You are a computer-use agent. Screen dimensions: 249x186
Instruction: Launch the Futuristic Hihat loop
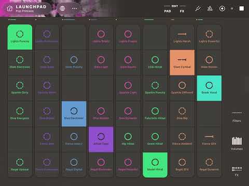click(x=155, y=114)
